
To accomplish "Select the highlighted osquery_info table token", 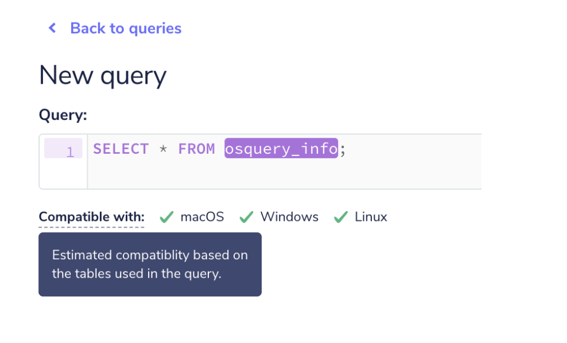I will 281,149.
